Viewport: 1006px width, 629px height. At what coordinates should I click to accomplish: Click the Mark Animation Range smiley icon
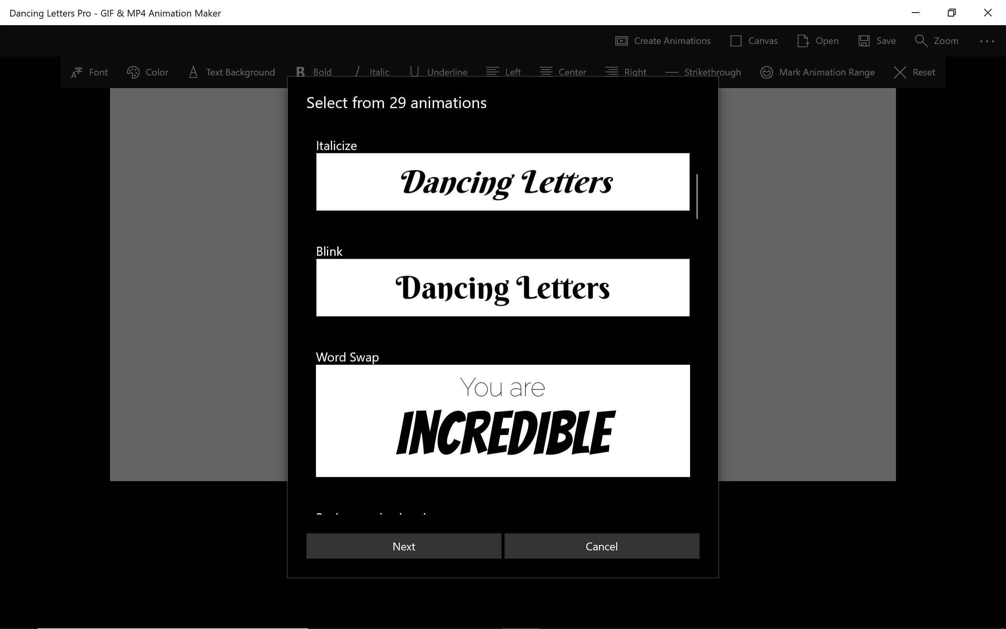(x=766, y=72)
